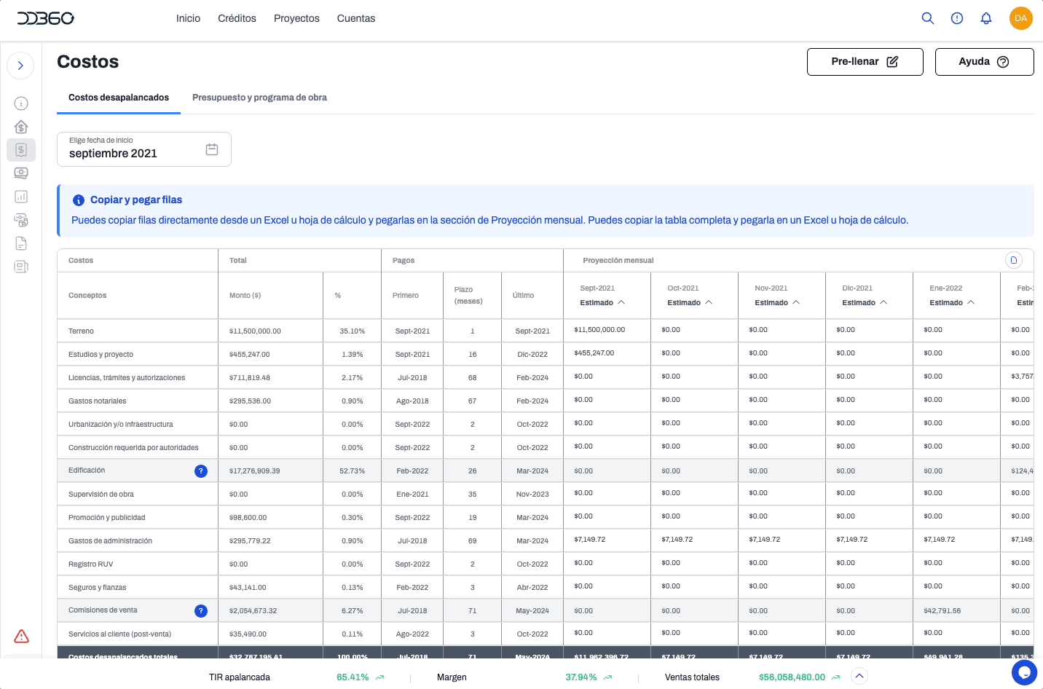Collapse the Sept-2021 Estimado column chevron
Viewport: 1043px width, 689px height.
pyautogui.click(x=621, y=302)
